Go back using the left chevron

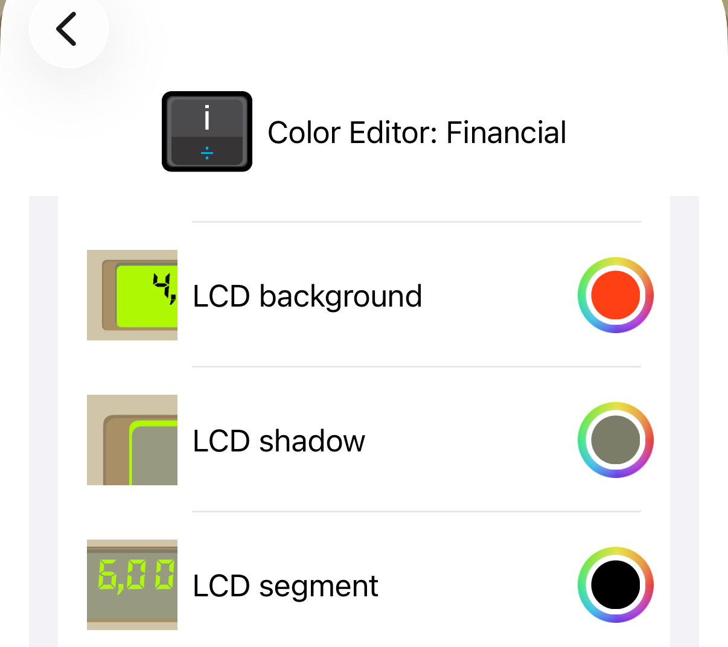(66, 29)
